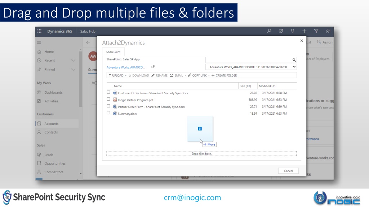The height and width of the screenshot is (207, 369).
Task: Open the Upload dropdown menu
Action: (126, 75)
